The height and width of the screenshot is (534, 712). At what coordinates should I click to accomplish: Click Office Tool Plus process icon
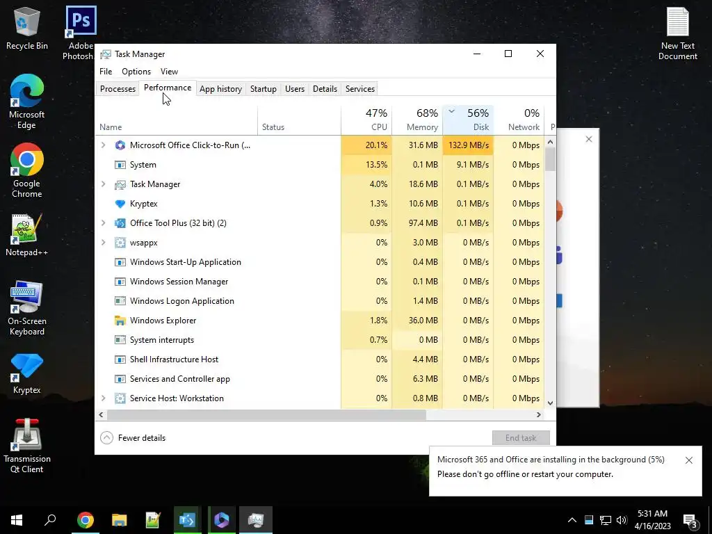[120, 223]
